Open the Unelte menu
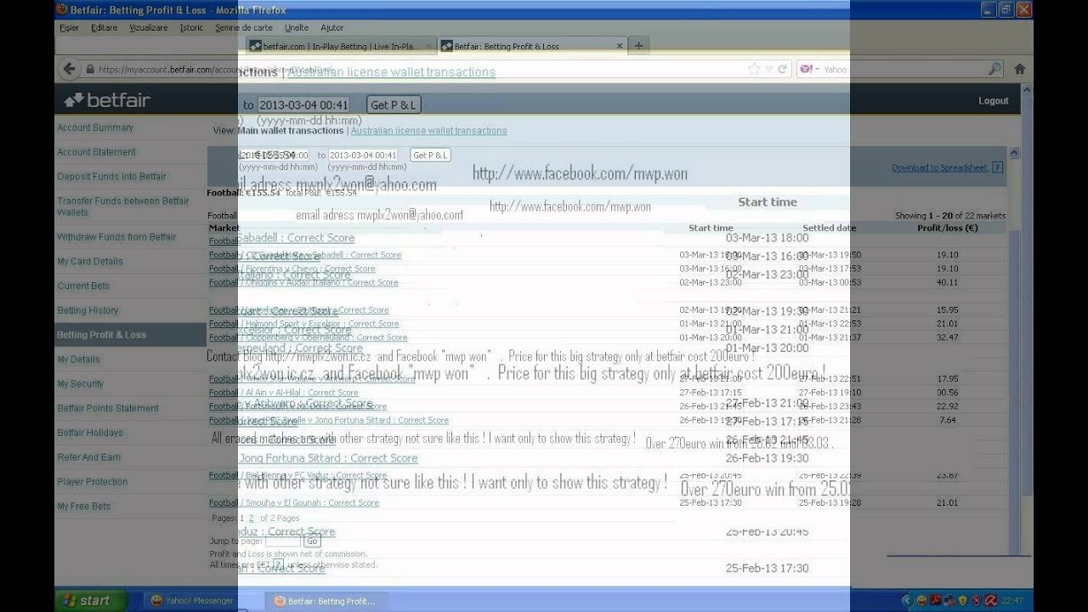The height and width of the screenshot is (612, 1088). point(296,28)
